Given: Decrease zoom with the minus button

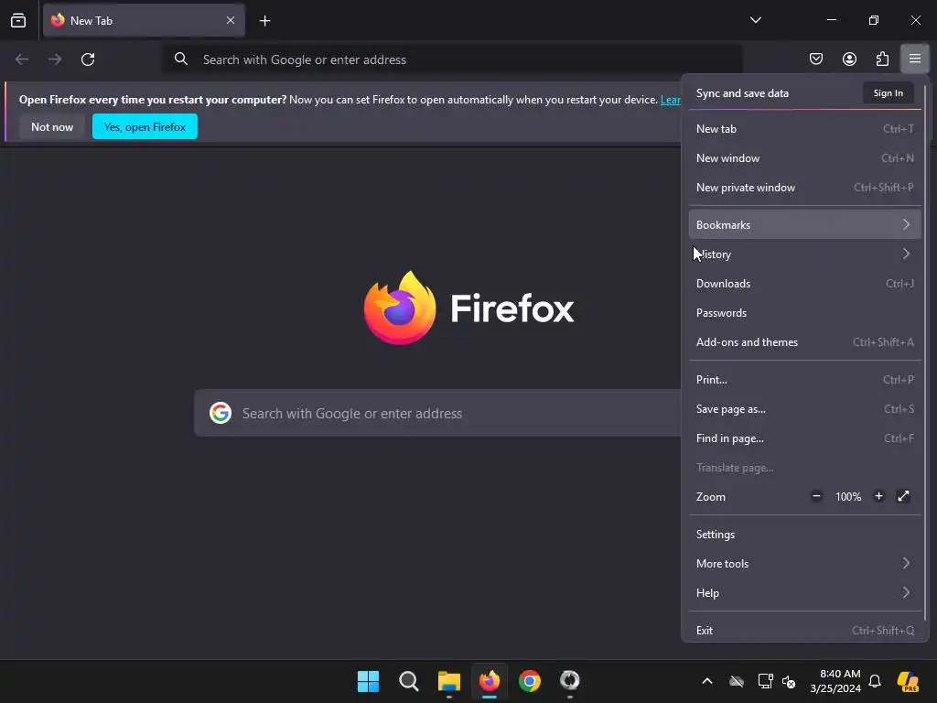Looking at the screenshot, I should coord(816,496).
